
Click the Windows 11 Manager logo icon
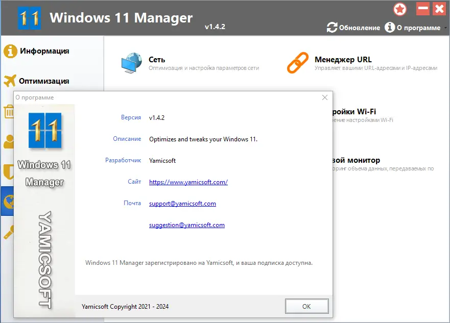29,18
